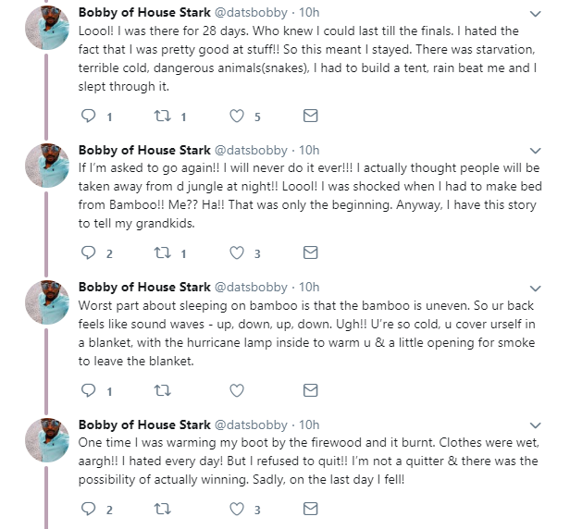This screenshot has width=570, height=529.
Task: Open the 10h timestamp of second tweet
Action: (310, 150)
